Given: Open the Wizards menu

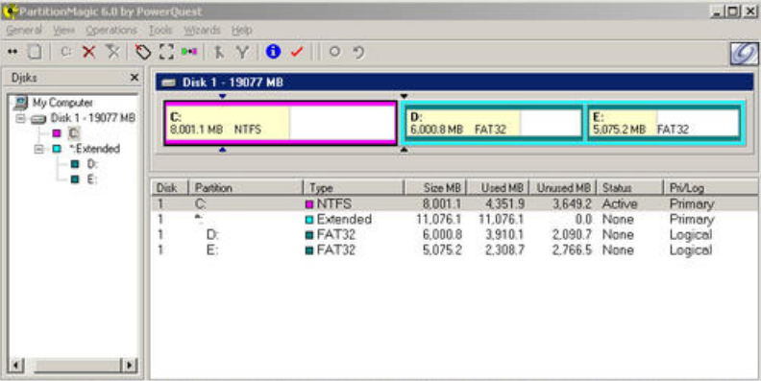Looking at the screenshot, I should 202,30.
